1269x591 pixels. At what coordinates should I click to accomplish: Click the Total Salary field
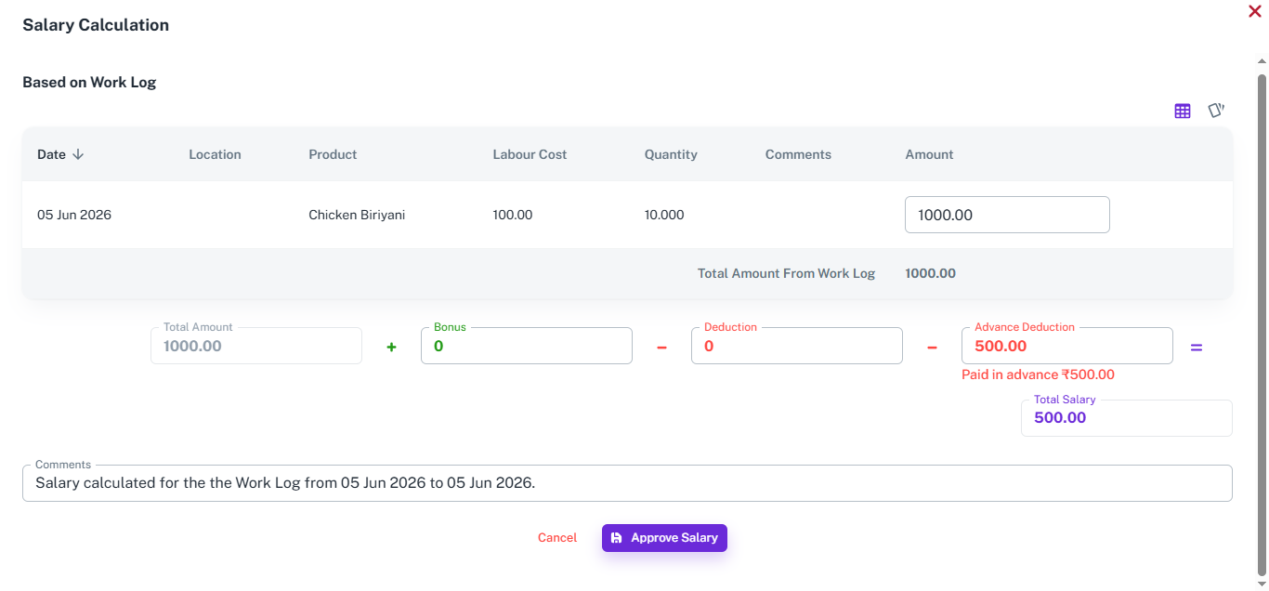click(1127, 418)
